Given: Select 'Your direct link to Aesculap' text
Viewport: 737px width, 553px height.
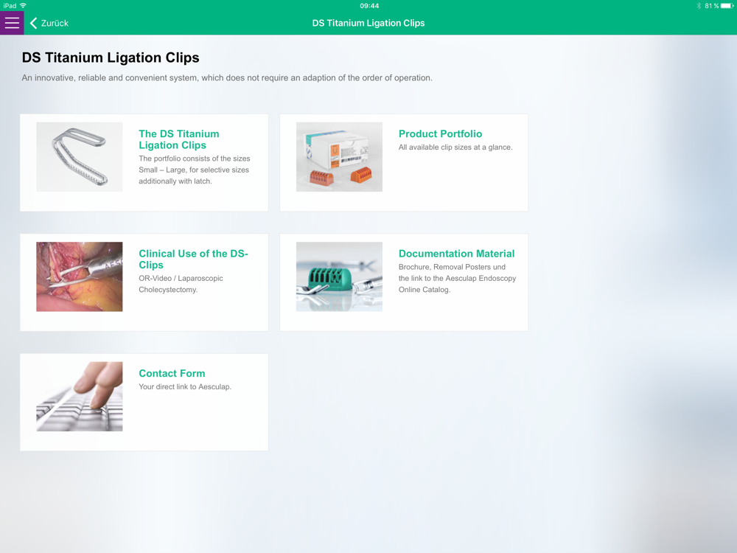Looking at the screenshot, I should coord(185,386).
